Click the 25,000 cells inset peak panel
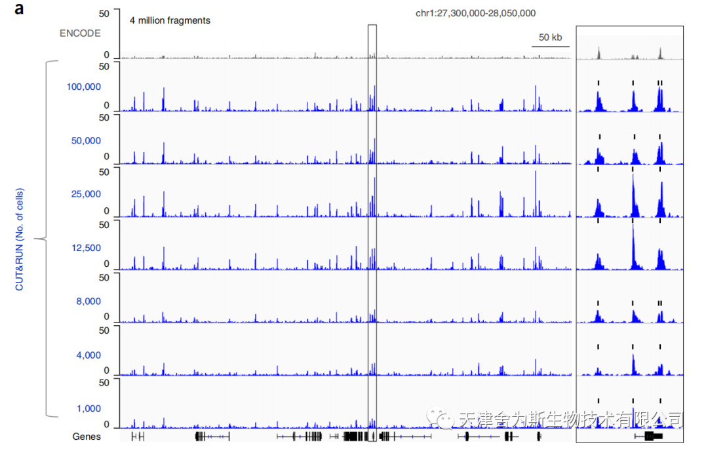The width and height of the screenshot is (708, 451). coord(629,193)
